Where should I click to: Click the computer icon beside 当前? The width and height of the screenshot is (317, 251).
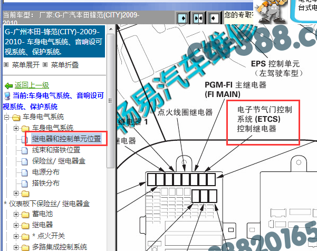pyautogui.click(x=7, y=96)
